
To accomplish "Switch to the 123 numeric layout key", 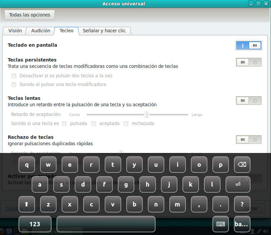I will (x=35, y=224).
